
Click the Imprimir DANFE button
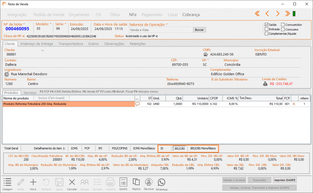285,180
